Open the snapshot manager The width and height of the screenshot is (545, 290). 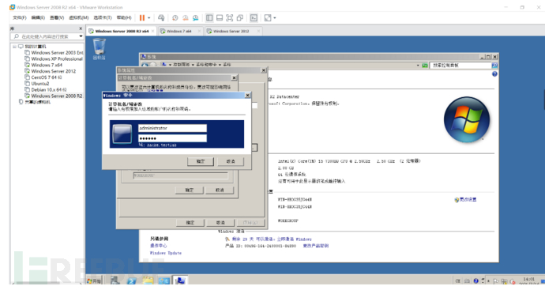196,17
